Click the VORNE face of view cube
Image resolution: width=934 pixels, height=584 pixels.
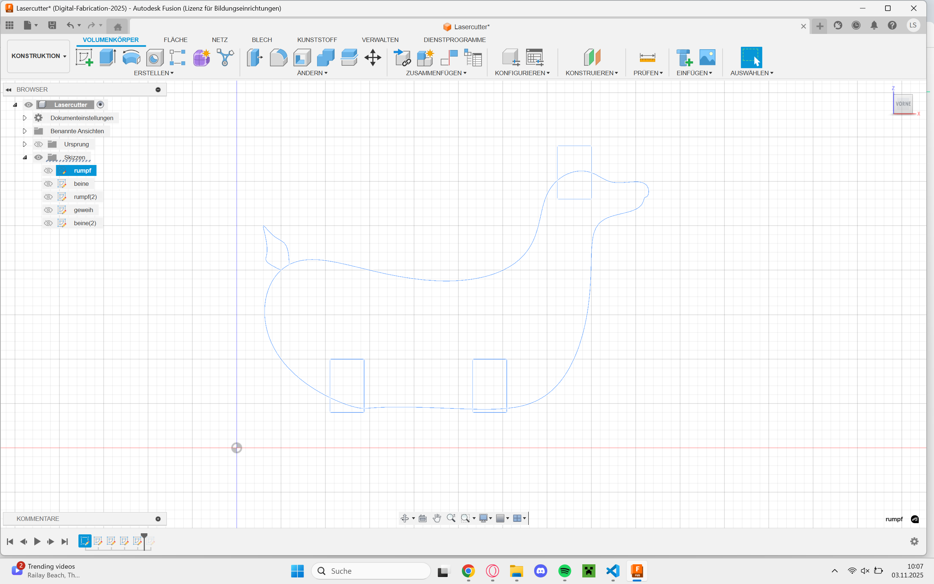coord(903,104)
